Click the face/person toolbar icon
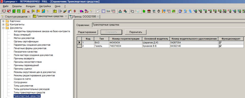This screenshot has height=98, width=245. pyautogui.click(x=159, y=11)
